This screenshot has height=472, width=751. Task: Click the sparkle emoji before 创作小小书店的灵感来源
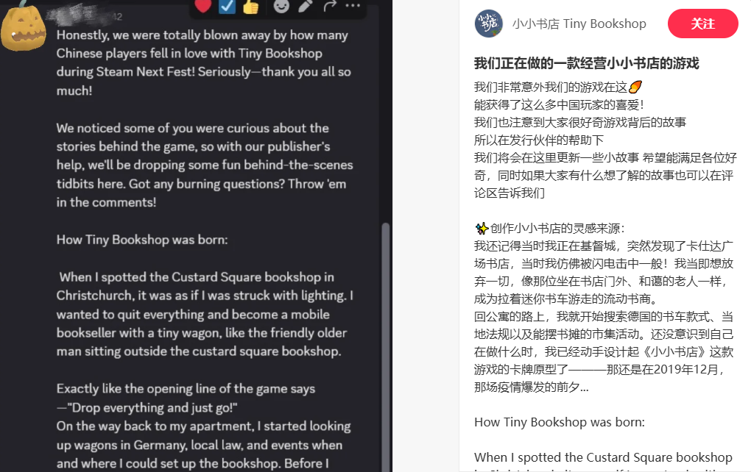[482, 228]
